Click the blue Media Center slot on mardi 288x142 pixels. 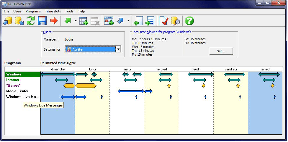(x=131, y=91)
